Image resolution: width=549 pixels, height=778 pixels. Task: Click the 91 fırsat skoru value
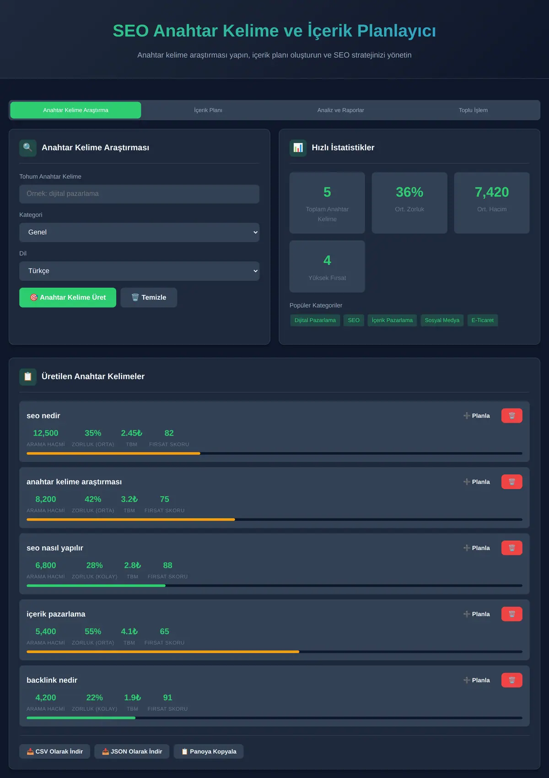(x=167, y=698)
